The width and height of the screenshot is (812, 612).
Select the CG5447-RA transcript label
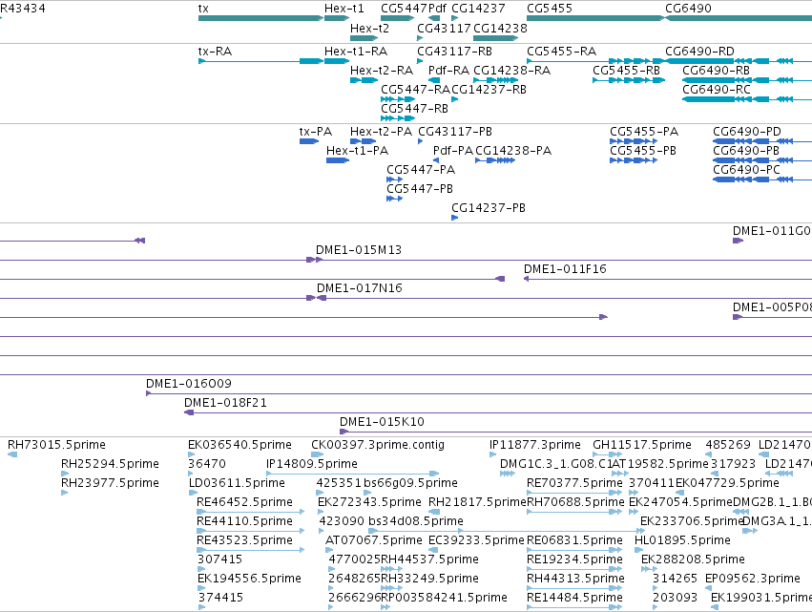[415, 90]
